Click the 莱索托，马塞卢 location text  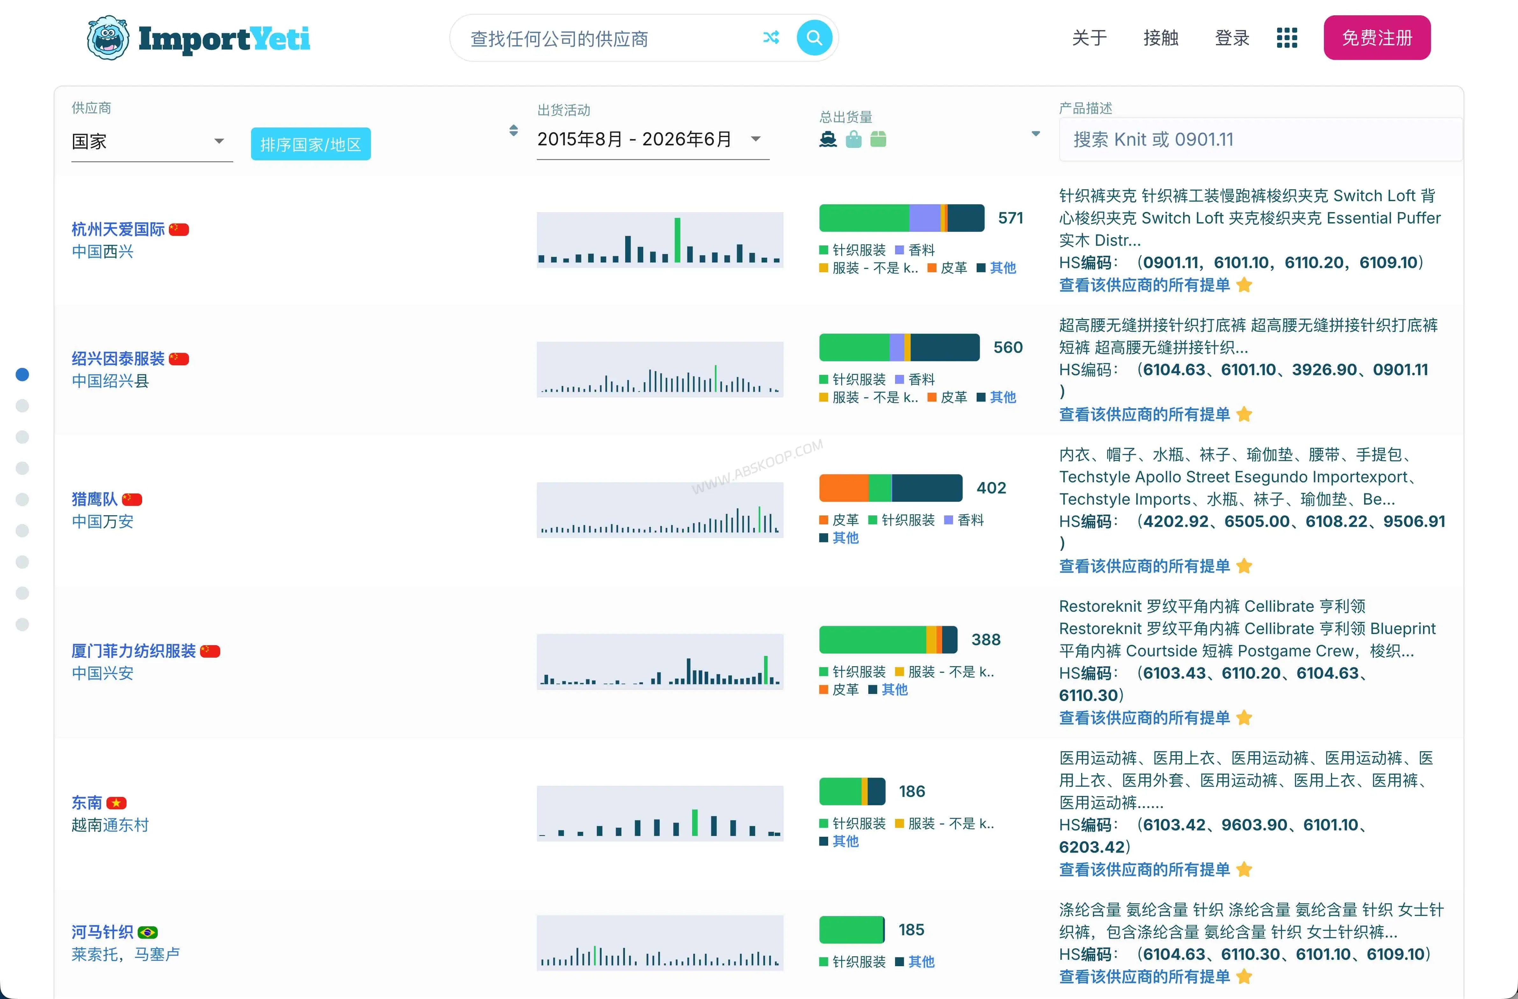(x=126, y=954)
